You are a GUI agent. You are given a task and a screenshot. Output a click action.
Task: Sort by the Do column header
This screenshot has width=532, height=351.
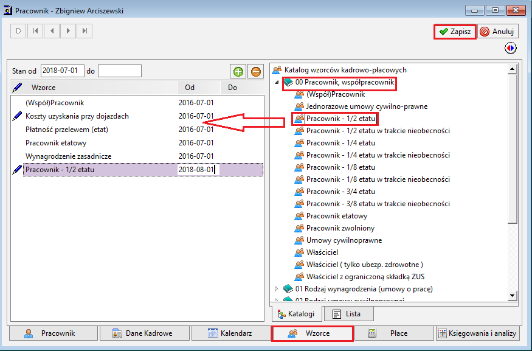click(x=242, y=87)
